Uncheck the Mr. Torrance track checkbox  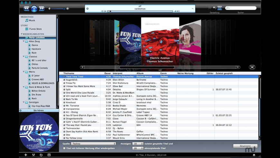pyautogui.click(x=64, y=106)
